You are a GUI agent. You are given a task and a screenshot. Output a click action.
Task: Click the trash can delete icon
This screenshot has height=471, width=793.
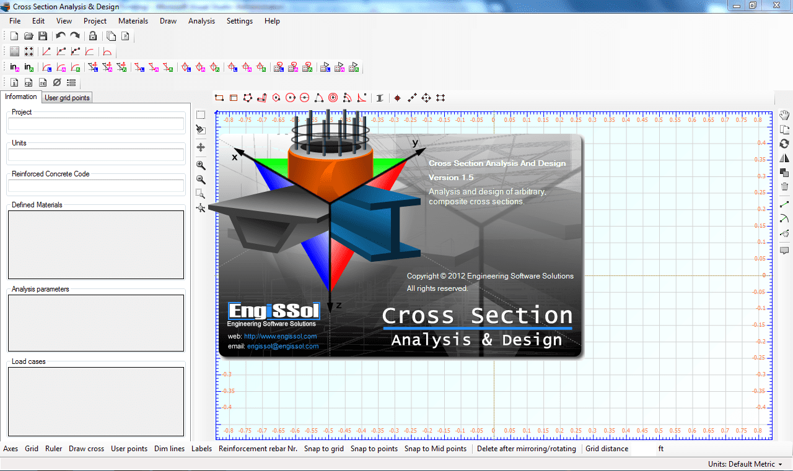pos(784,186)
